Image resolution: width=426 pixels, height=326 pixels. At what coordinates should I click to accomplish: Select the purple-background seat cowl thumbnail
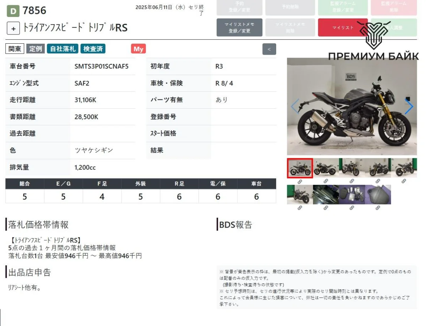(x=378, y=194)
